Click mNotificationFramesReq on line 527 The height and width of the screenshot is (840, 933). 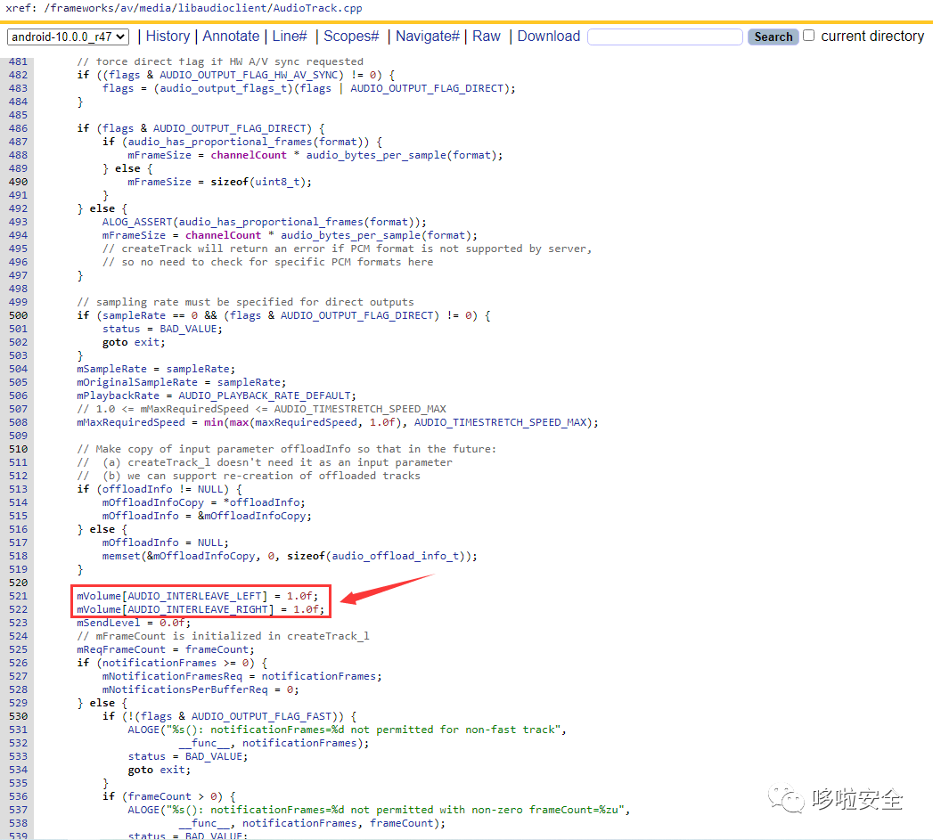pos(172,676)
